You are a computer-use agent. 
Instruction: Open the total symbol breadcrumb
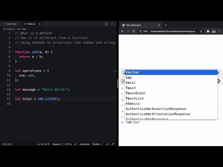click(22, 29)
